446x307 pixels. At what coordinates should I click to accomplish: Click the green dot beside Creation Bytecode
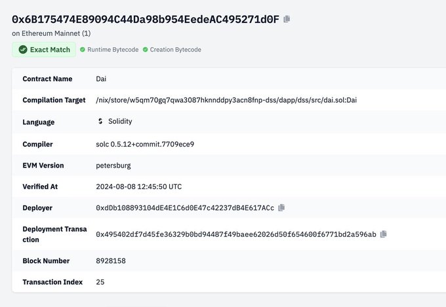pyautogui.click(x=146, y=50)
